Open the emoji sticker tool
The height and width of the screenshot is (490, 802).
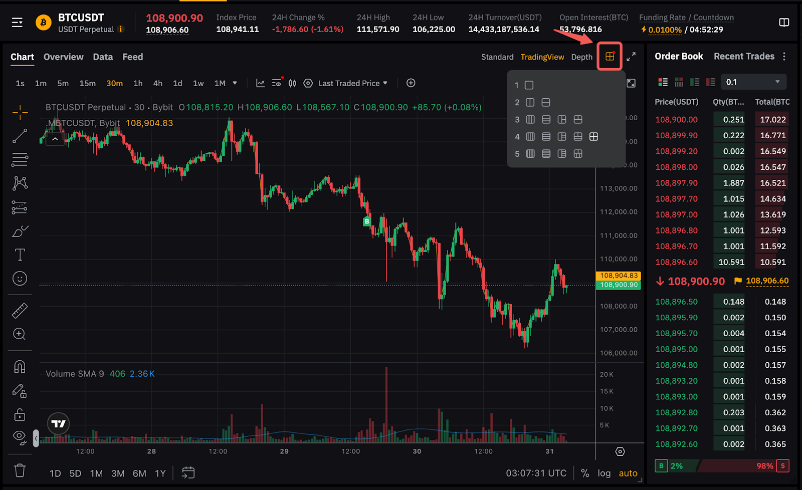coord(20,279)
